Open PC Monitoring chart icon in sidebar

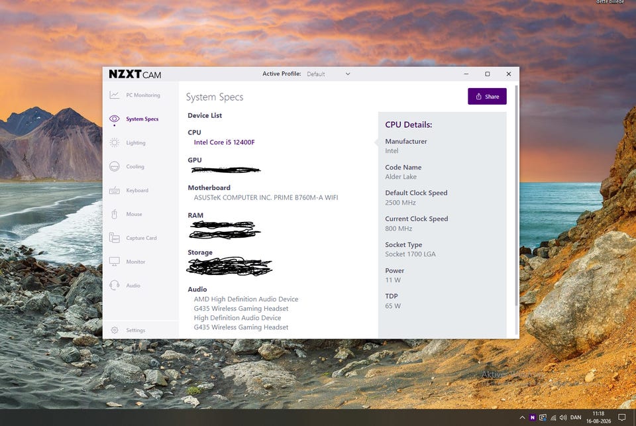click(x=115, y=95)
